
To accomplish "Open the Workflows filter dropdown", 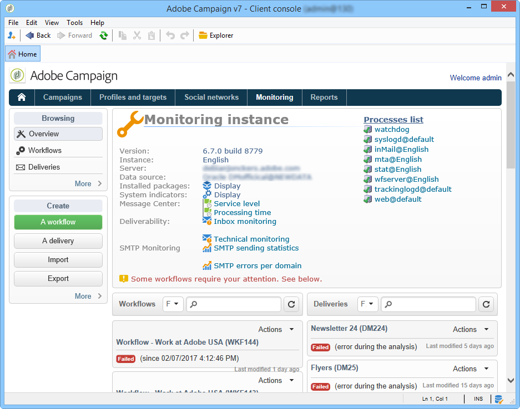I will click(x=173, y=304).
